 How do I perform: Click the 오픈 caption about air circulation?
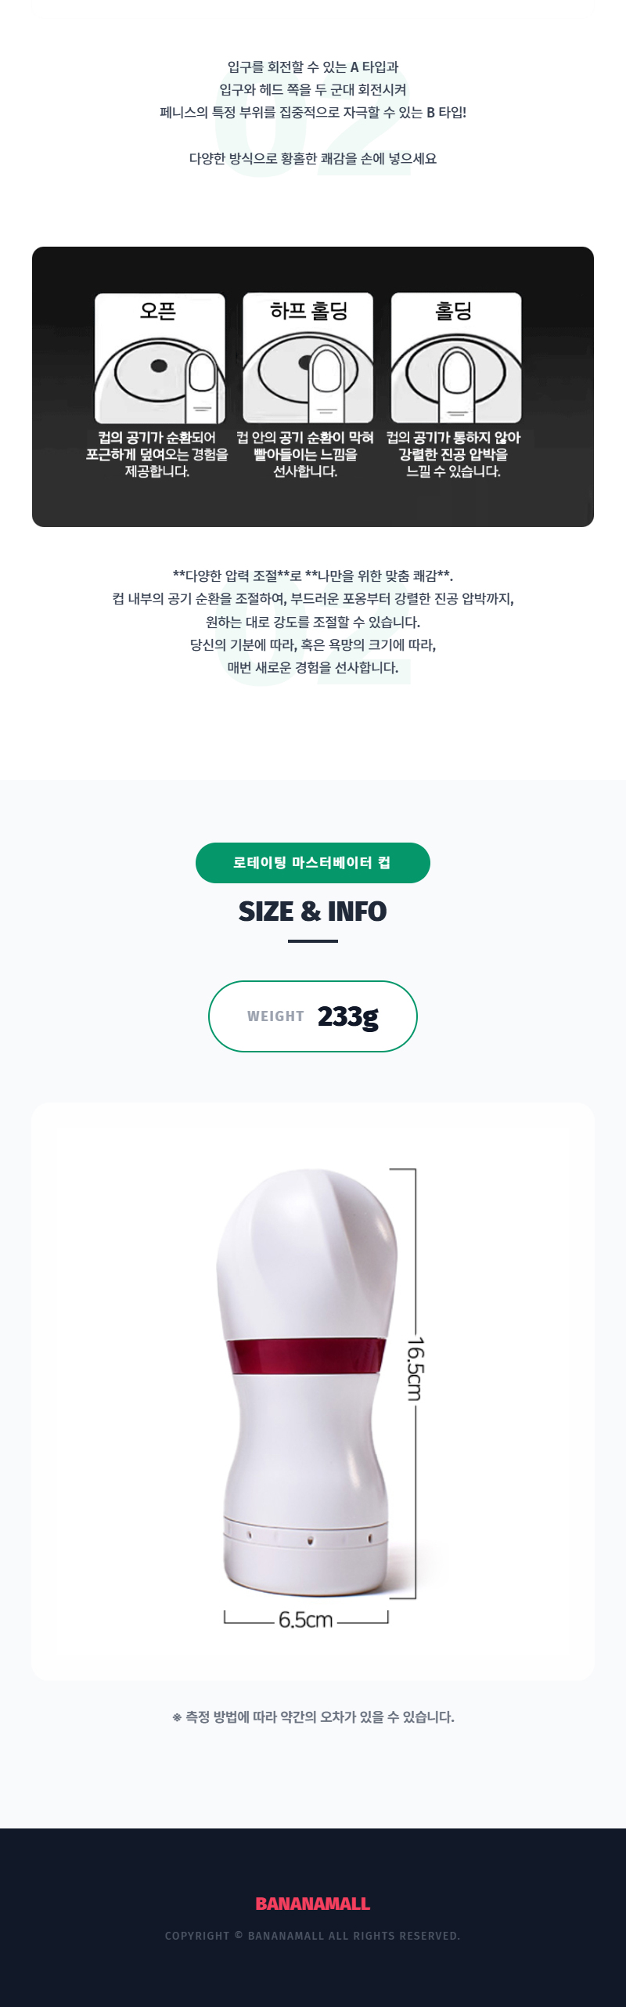pos(157,454)
